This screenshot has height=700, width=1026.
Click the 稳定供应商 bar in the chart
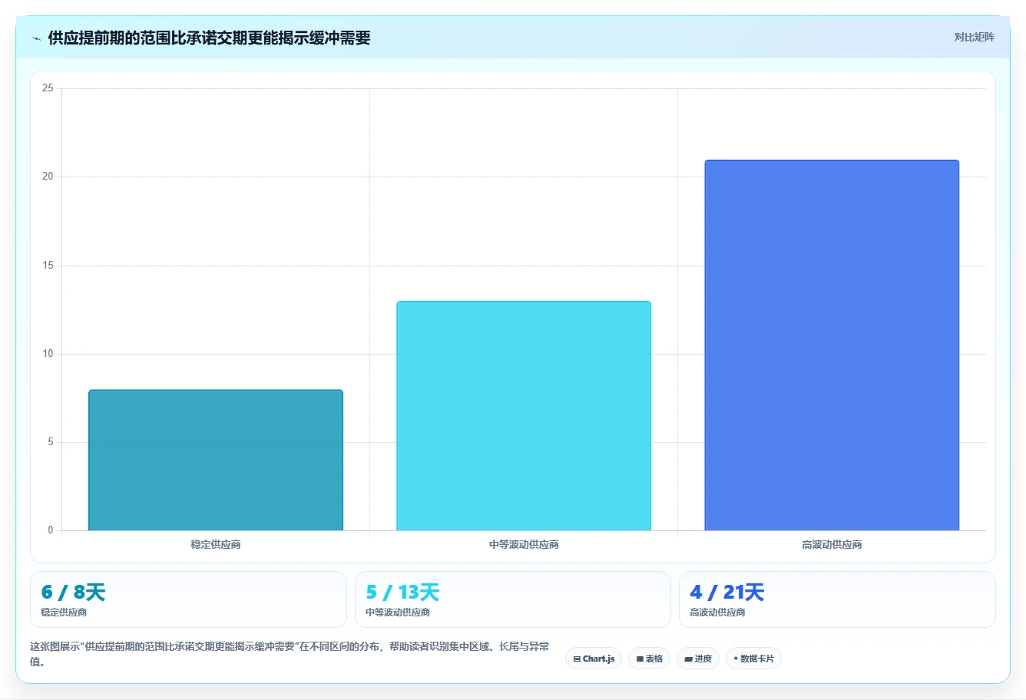(x=216, y=461)
